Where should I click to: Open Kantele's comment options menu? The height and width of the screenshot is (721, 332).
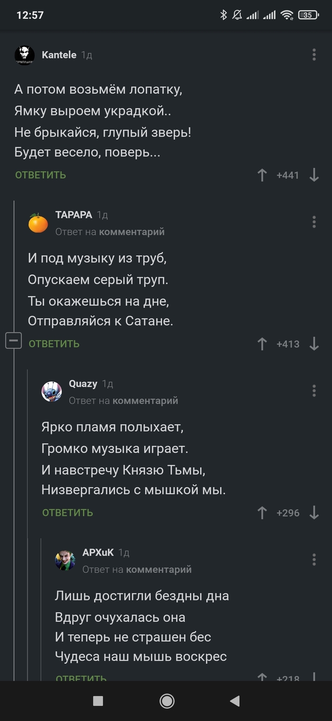coord(314,55)
